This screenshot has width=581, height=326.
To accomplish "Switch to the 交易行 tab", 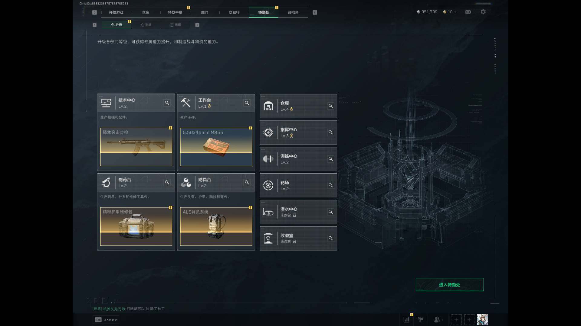I will pos(234,12).
